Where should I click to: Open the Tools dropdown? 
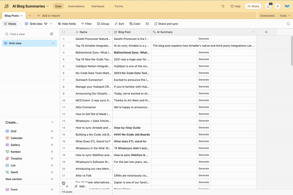[x=285, y=16]
